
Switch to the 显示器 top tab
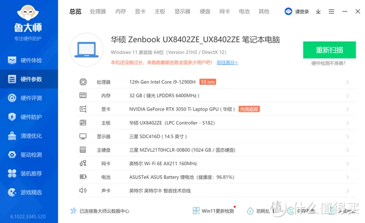tap(182, 11)
